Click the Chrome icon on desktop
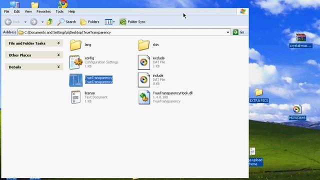This screenshot has height=180, width=320. (63, 4)
